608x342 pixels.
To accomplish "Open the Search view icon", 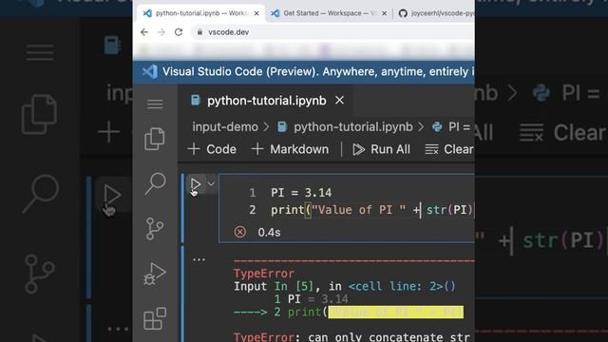I will (x=156, y=183).
